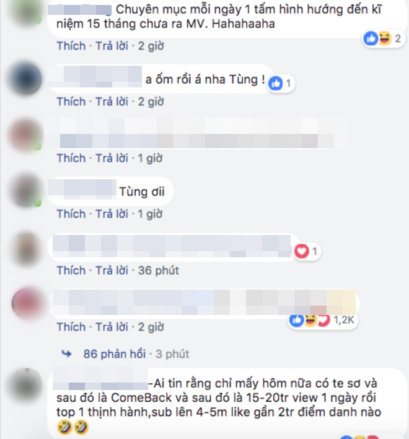Viewport: 409px width, 439px height.
Task: Click the haha emoji beside the 1,2K count
Action: click(310, 320)
